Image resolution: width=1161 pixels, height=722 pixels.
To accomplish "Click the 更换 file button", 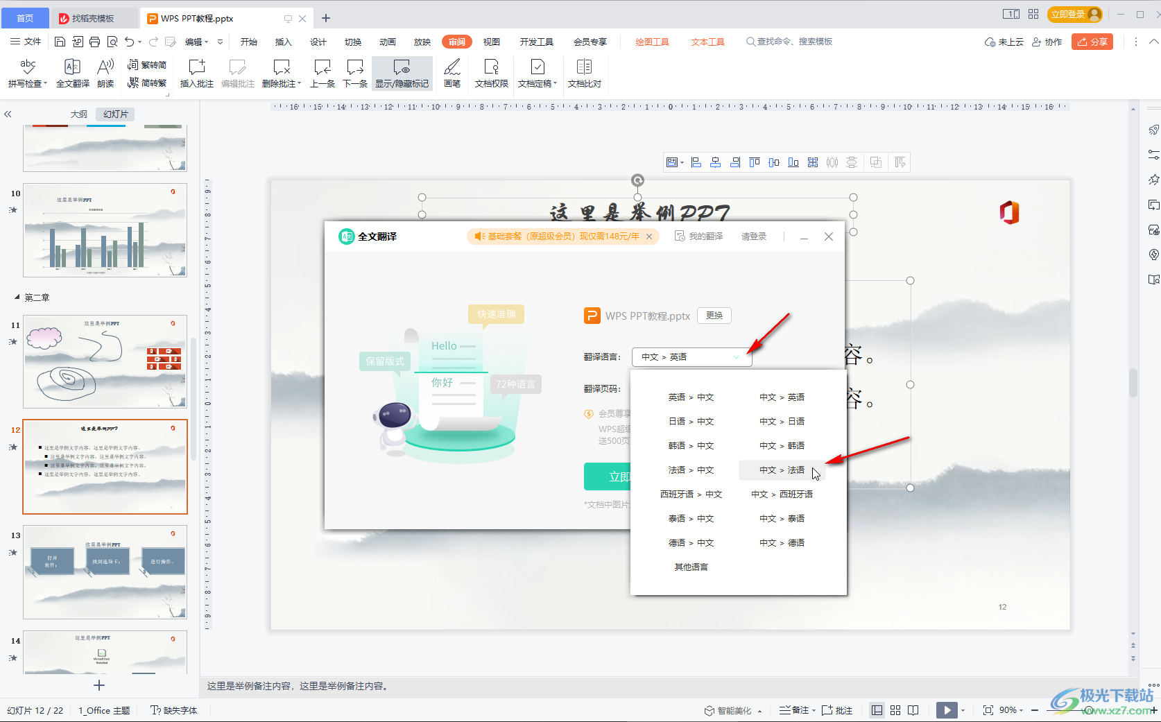I will pyautogui.click(x=714, y=316).
